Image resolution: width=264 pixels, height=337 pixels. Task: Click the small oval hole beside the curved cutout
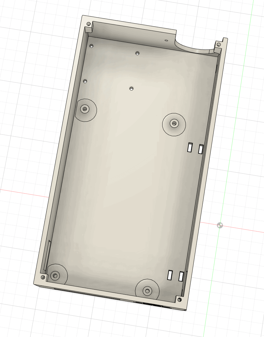tap(166, 40)
